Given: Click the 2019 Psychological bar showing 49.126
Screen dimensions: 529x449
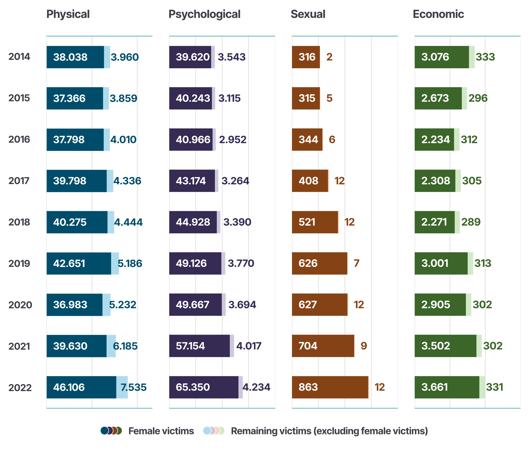Looking at the screenshot, I should pos(195,264).
